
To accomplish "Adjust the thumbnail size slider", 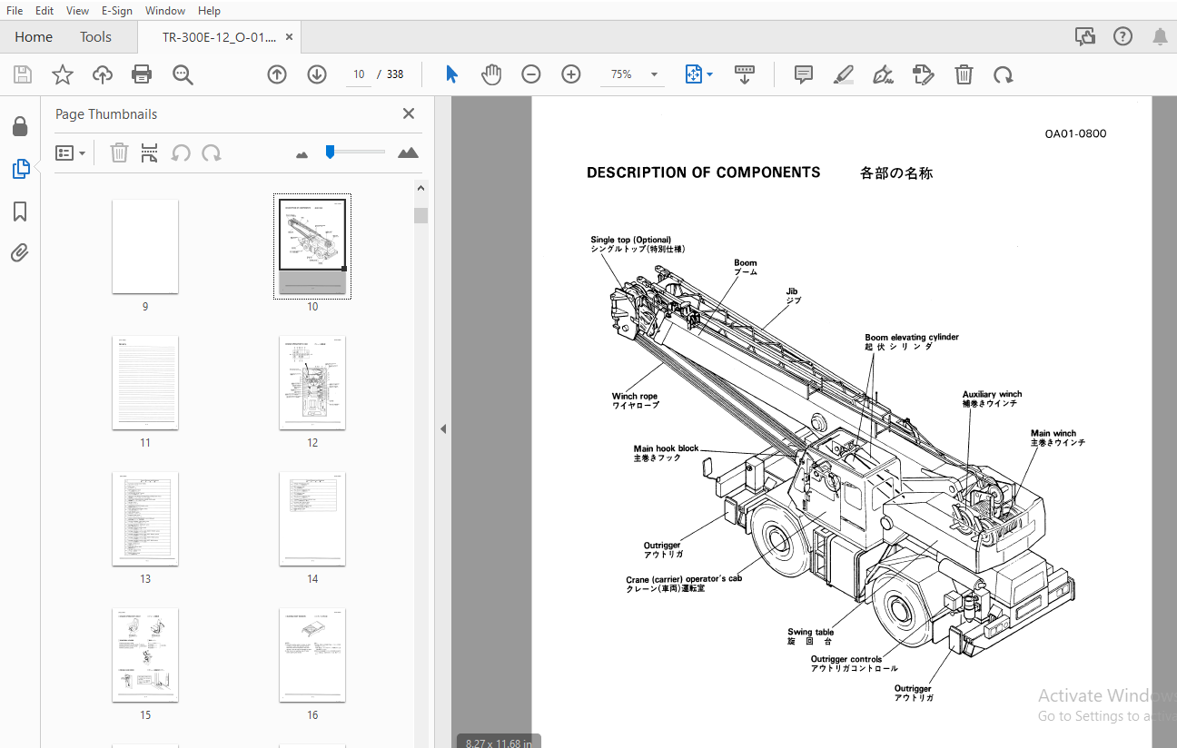I will coord(331,152).
